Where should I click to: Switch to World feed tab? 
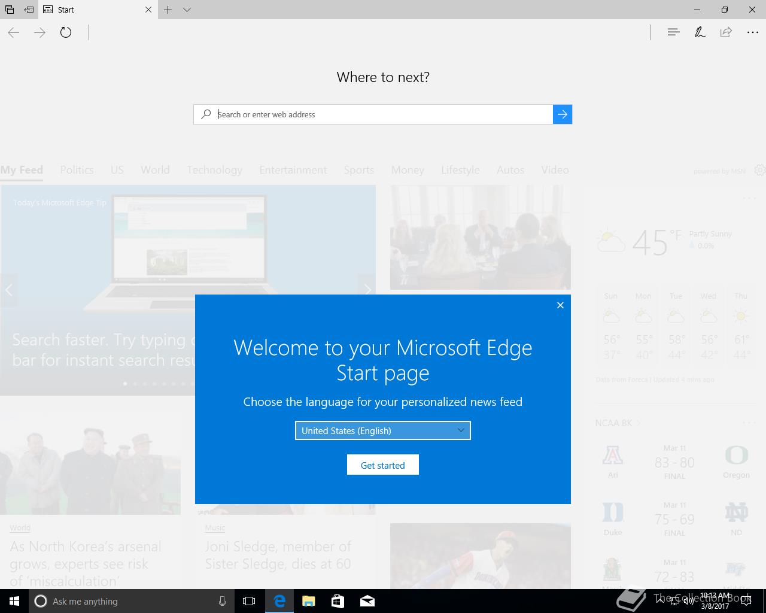coord(155,170)
